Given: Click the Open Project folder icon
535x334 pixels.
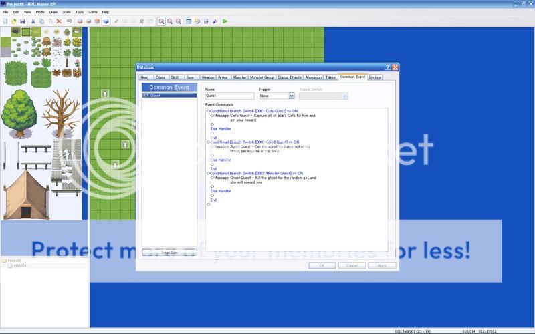Looking at the screenshot, I should pyautogui.click(x=13, y=21).
